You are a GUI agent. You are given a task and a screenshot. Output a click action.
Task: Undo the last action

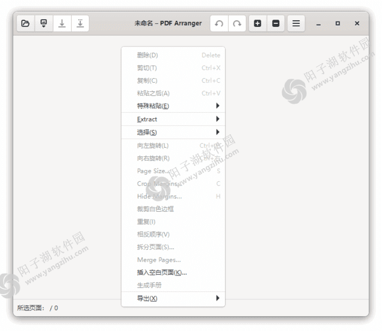click(219, 23)
